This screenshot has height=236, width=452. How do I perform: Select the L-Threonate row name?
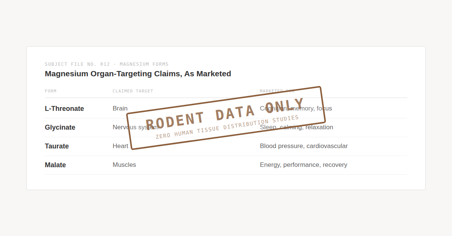click(64, 109)
